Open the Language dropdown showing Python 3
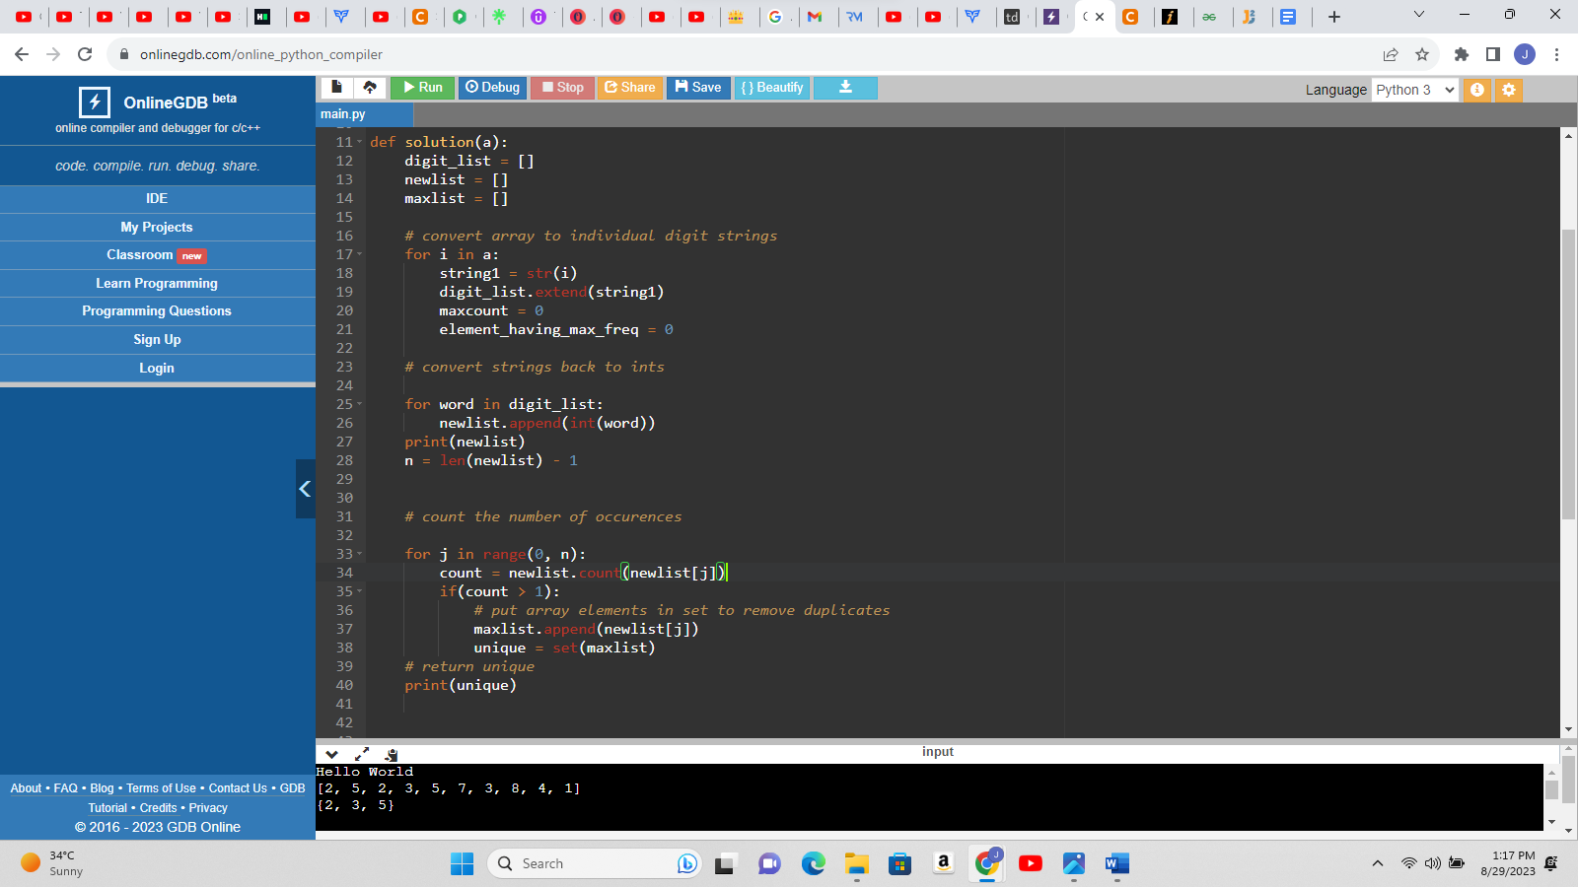This screenshot has width=1578, height=887. 1415,90
